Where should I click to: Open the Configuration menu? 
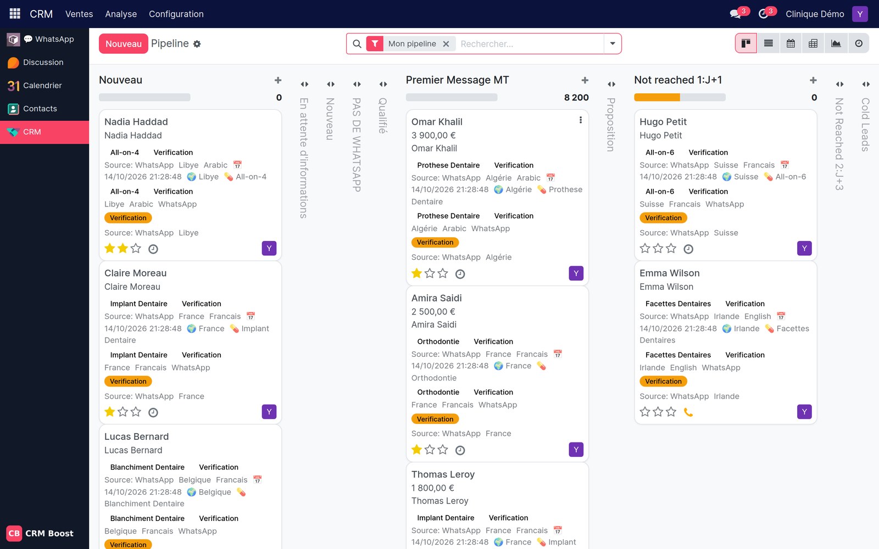[176, 14]
